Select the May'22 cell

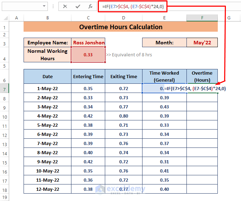tap(202, 43)
